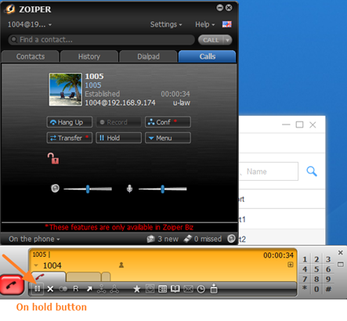Click the # key on the softphone keypad
The image size is (347, 321).
click(328, 289)
